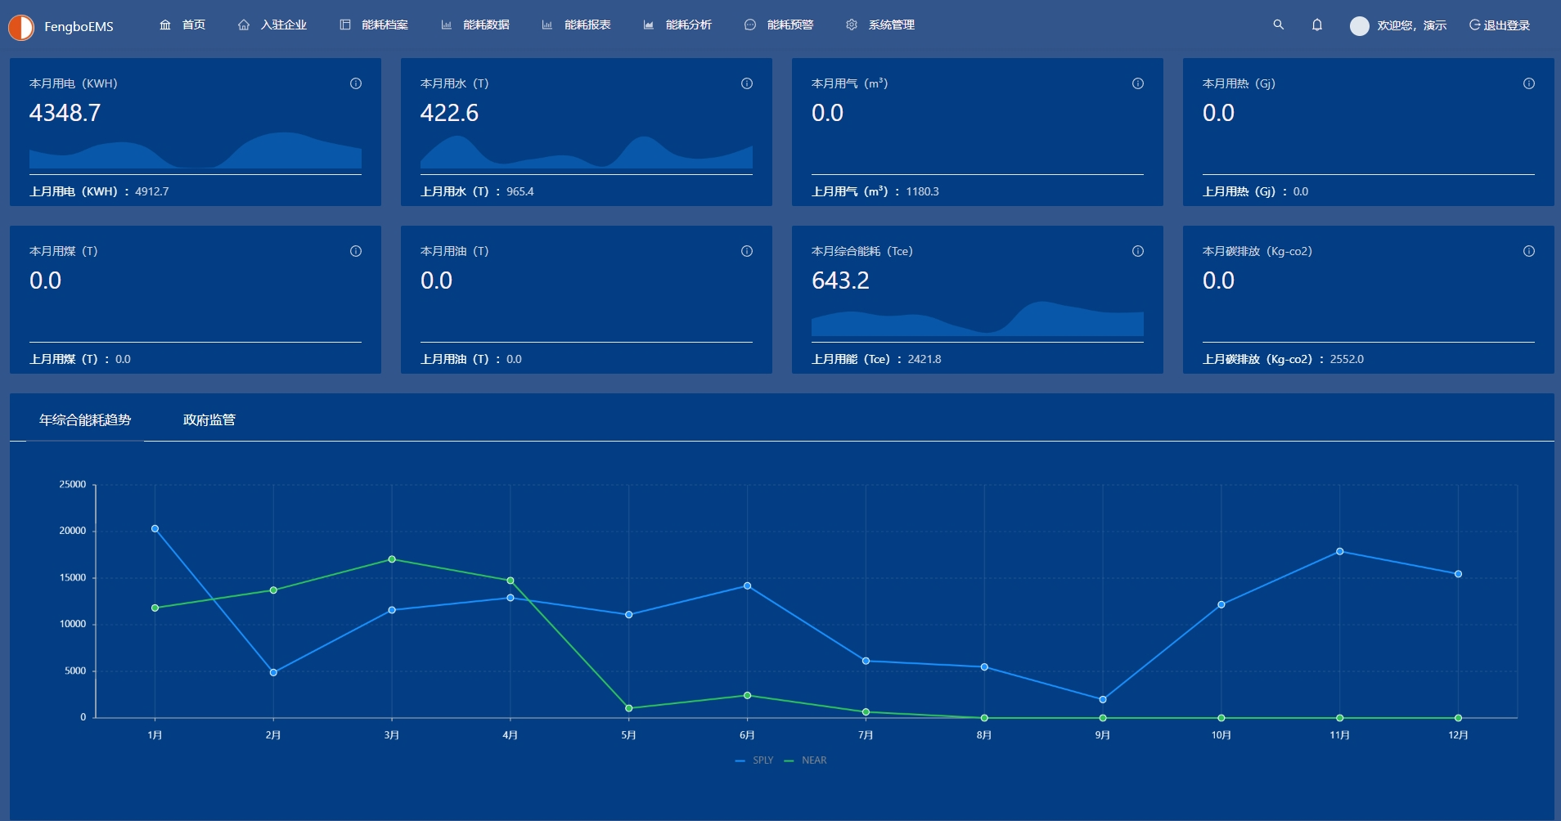
Task: Show info for 本月用水 card
Action: (x=747, y=83)
